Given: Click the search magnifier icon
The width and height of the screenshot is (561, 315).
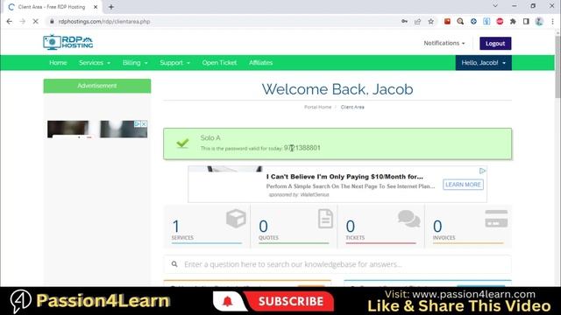Looking at the screenshot, I should tap(174, 264).
